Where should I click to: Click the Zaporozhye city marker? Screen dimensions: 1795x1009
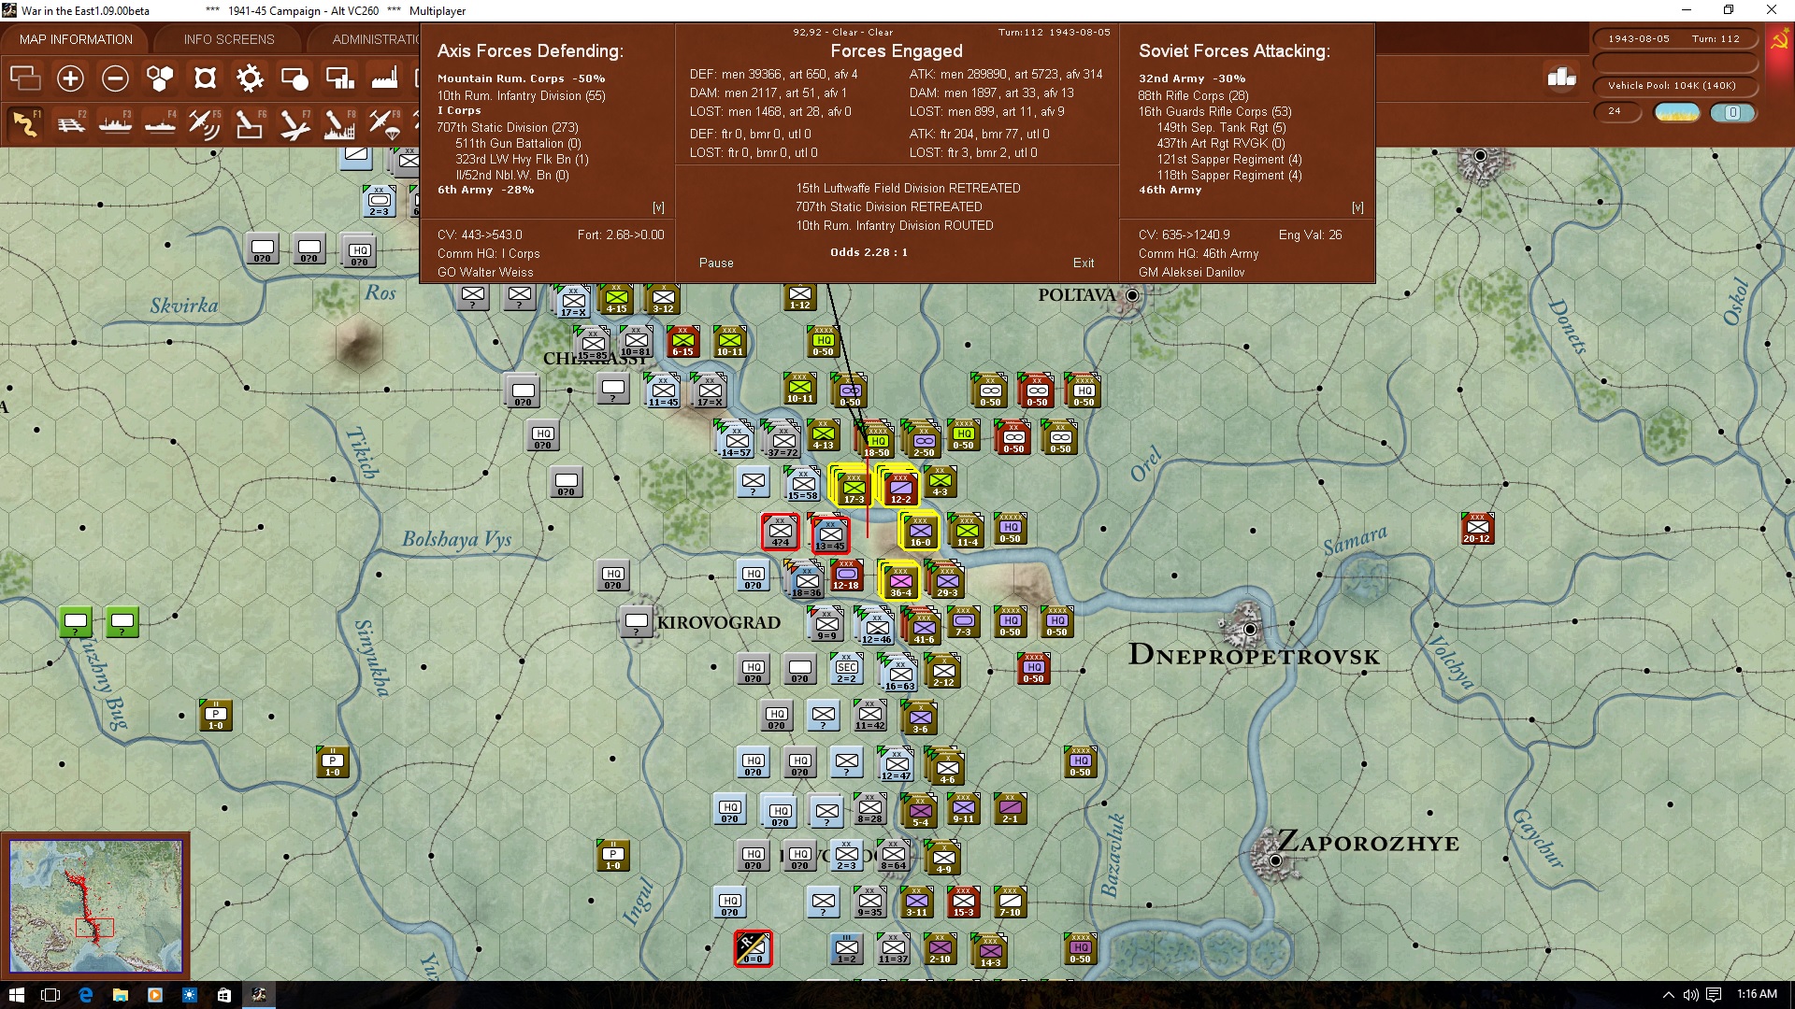coord(1274,860)
